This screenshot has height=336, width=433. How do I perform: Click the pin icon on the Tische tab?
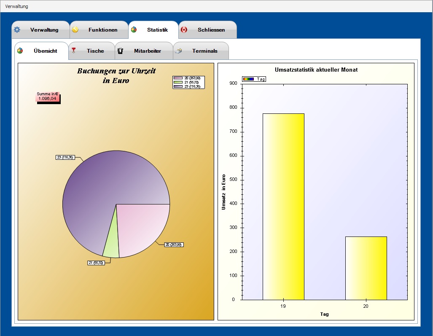point(74,51)
